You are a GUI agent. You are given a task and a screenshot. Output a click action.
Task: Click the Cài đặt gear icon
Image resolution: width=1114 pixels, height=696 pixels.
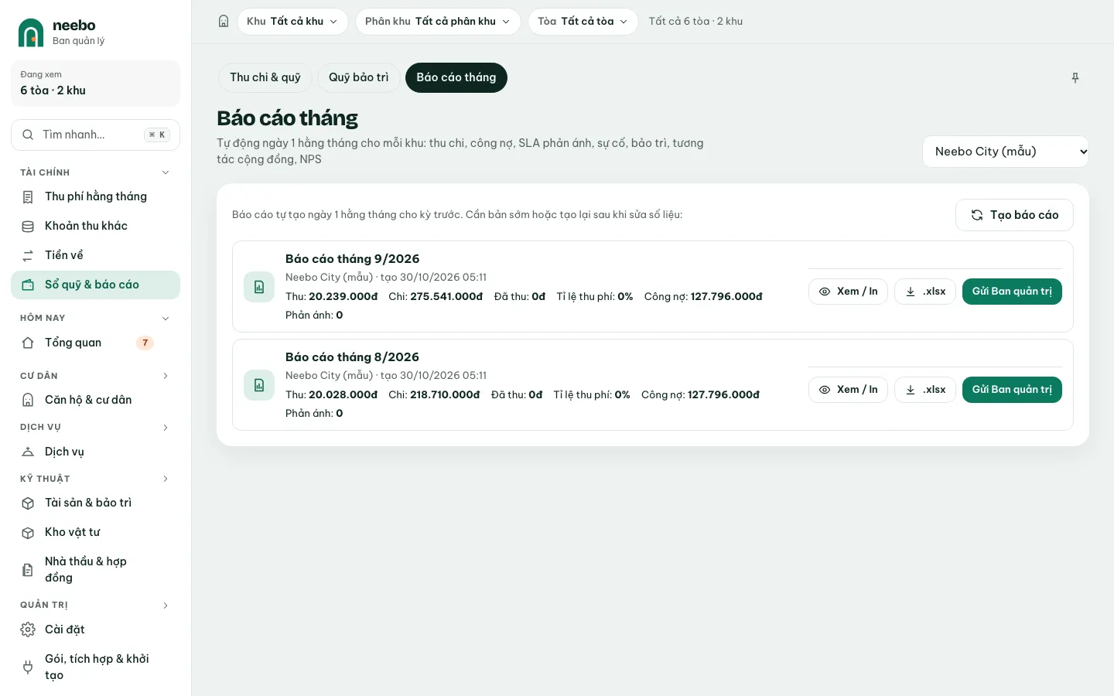pos(28,629)
